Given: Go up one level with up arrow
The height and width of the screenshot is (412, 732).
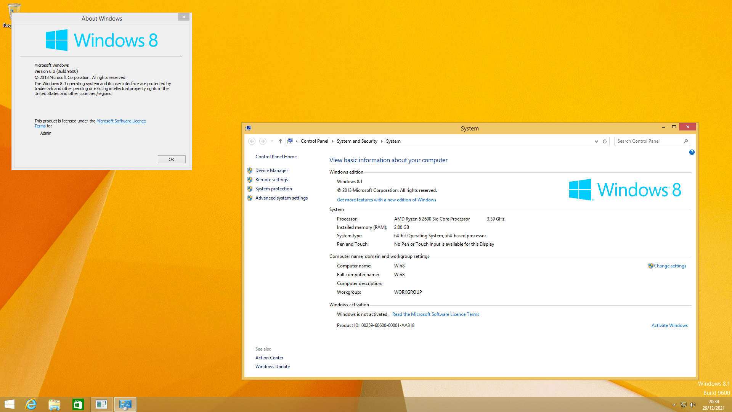Looking at the screenshot, I should coord(280,141).
